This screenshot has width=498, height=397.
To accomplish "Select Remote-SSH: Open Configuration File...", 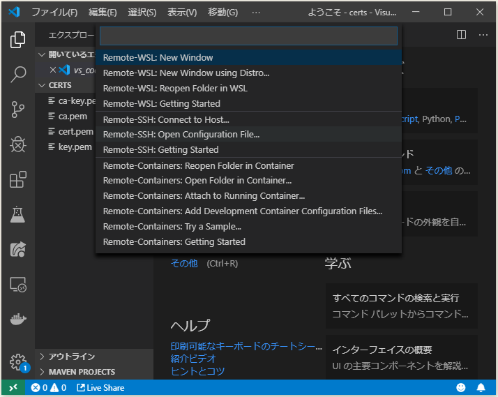I will click(248, 135).
